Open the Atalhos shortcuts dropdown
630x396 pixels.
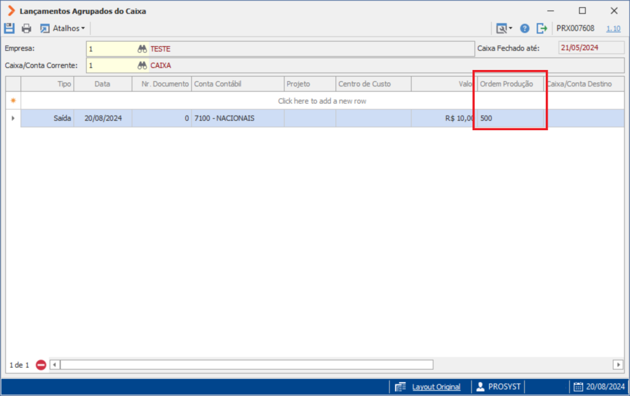[x=62, y=28]
